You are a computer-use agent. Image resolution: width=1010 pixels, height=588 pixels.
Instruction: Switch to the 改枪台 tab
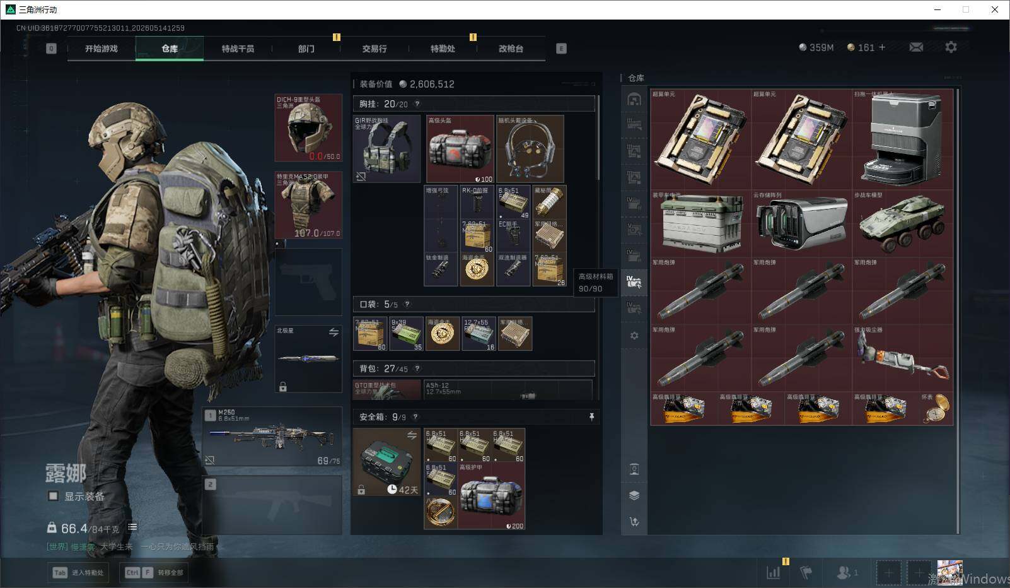511,49
